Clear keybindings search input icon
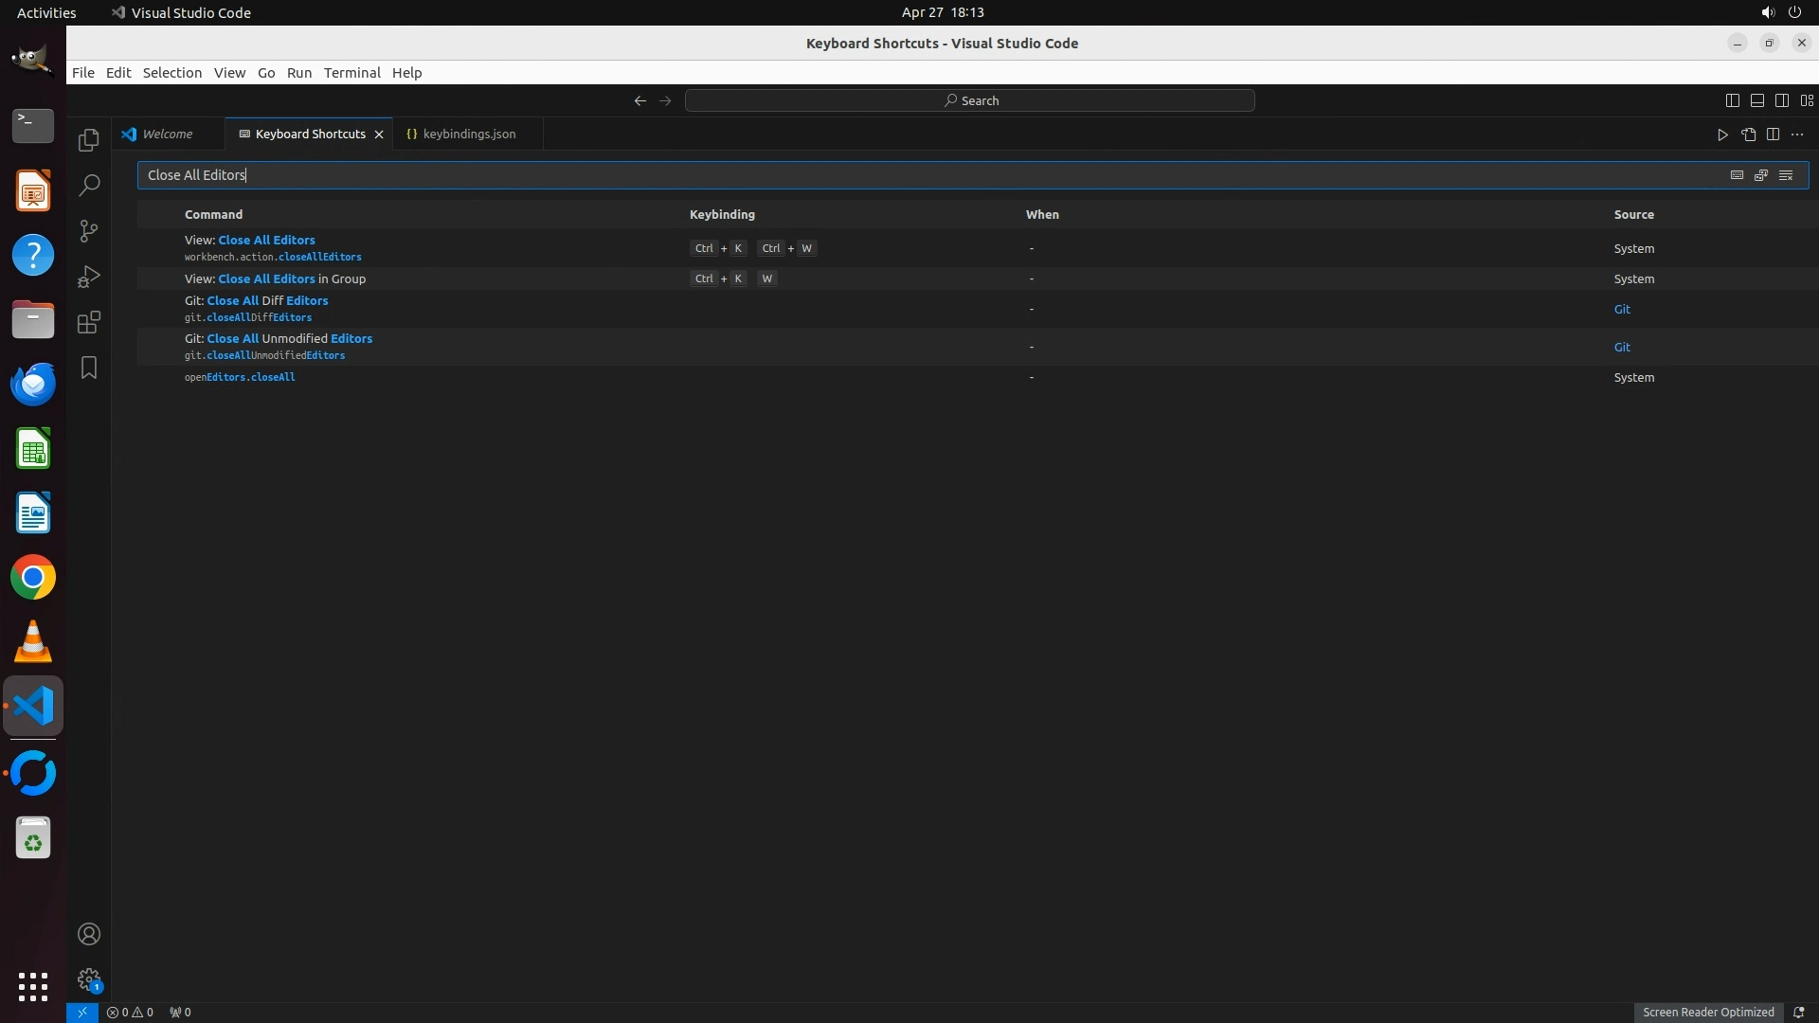This screenshot has height=1023, width=1819. click(1786, 175)
